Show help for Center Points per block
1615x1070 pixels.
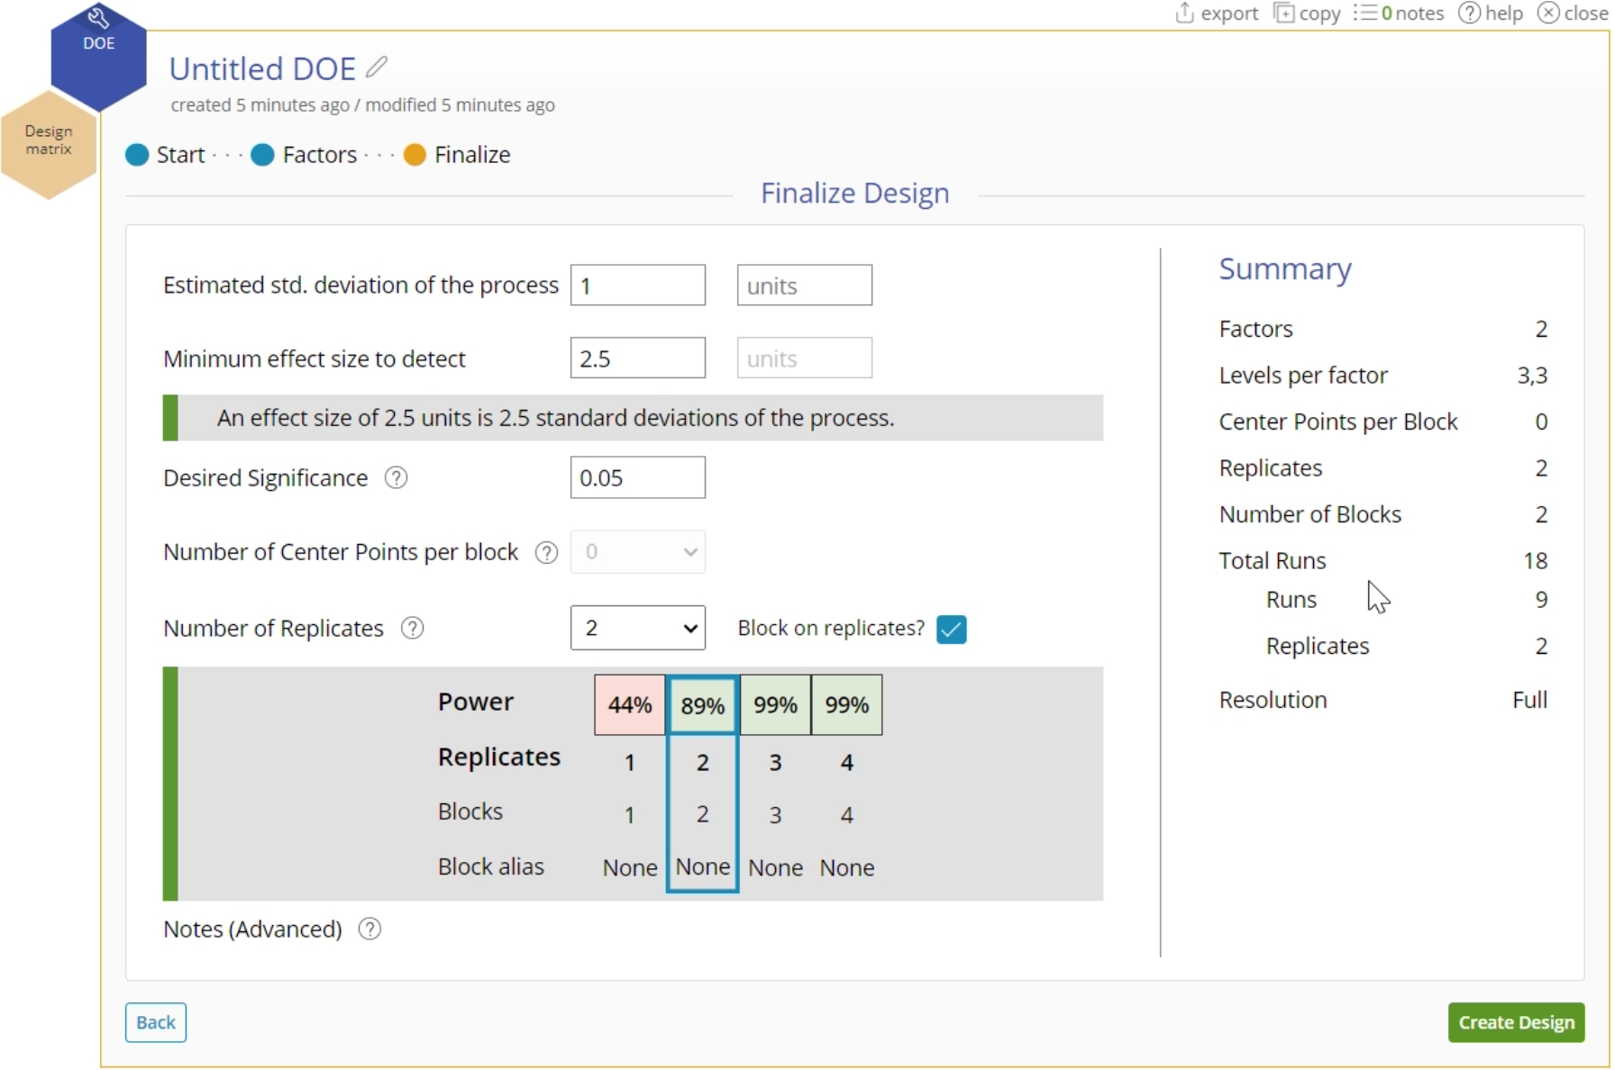pyautogui.click(x=546, y=552)
